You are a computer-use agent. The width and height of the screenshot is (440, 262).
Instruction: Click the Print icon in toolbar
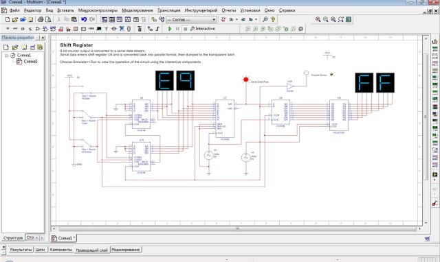[x=41, y=19]
